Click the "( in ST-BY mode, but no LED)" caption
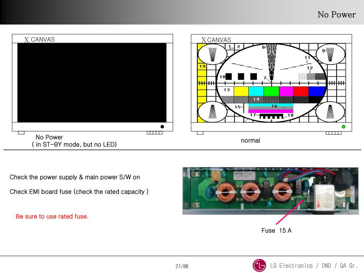The image size is (364, 273). click(74, 144)
